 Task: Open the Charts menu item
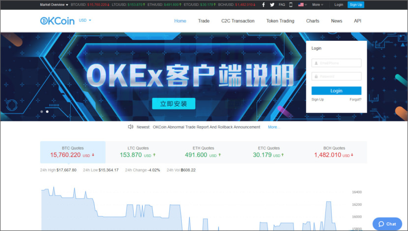pos(313,21)
